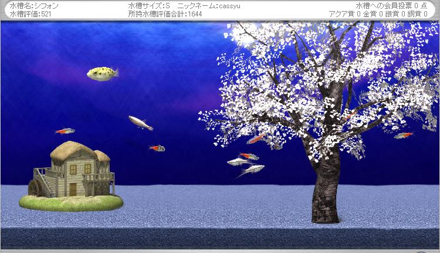Click the neon tetra above the watermill house
This screenshot has width=440, height=253.
pos(65,131)
